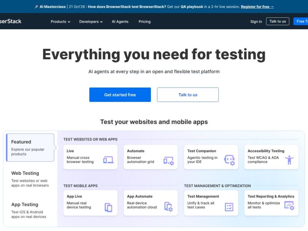Screen dimensions: 308x231
Task: Click the 'TEST WEBSITES OR WEB APPS' heading
Action: coord(90,139)
